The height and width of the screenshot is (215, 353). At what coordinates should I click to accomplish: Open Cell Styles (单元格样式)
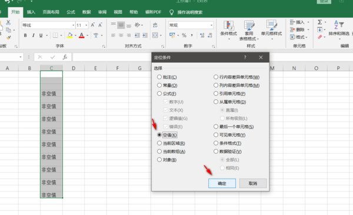(x=271, y=30)
